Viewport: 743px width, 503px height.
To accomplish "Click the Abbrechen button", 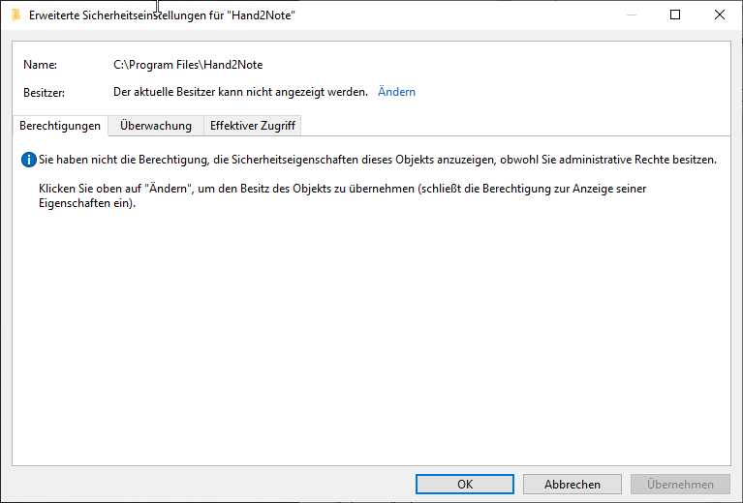I will pos(572,484).
